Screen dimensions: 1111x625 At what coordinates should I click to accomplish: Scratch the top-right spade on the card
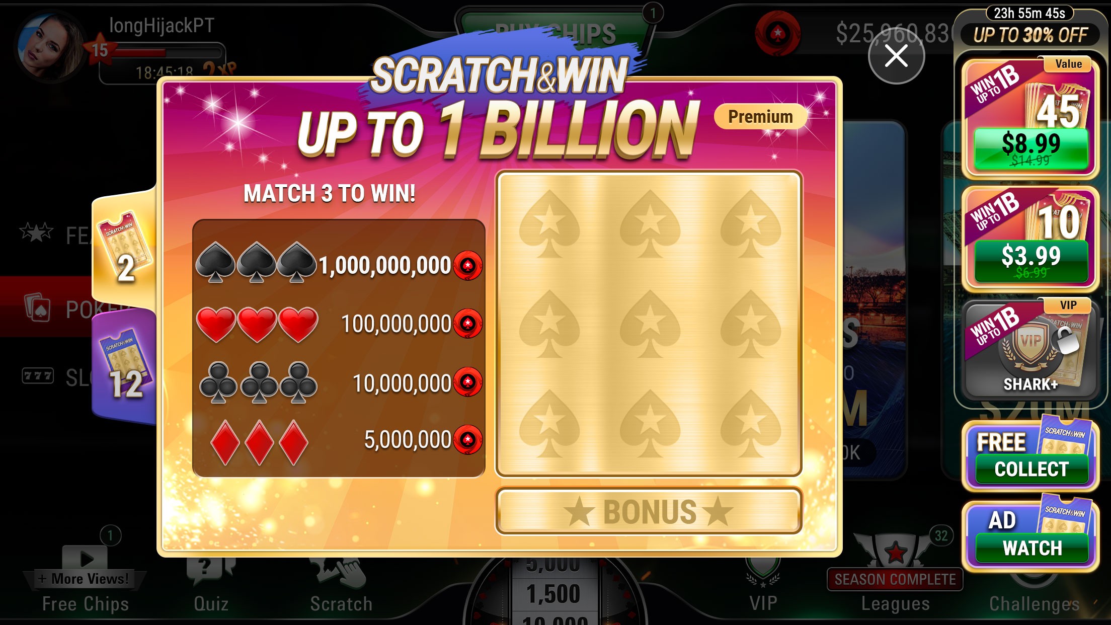tap(750, 223)
